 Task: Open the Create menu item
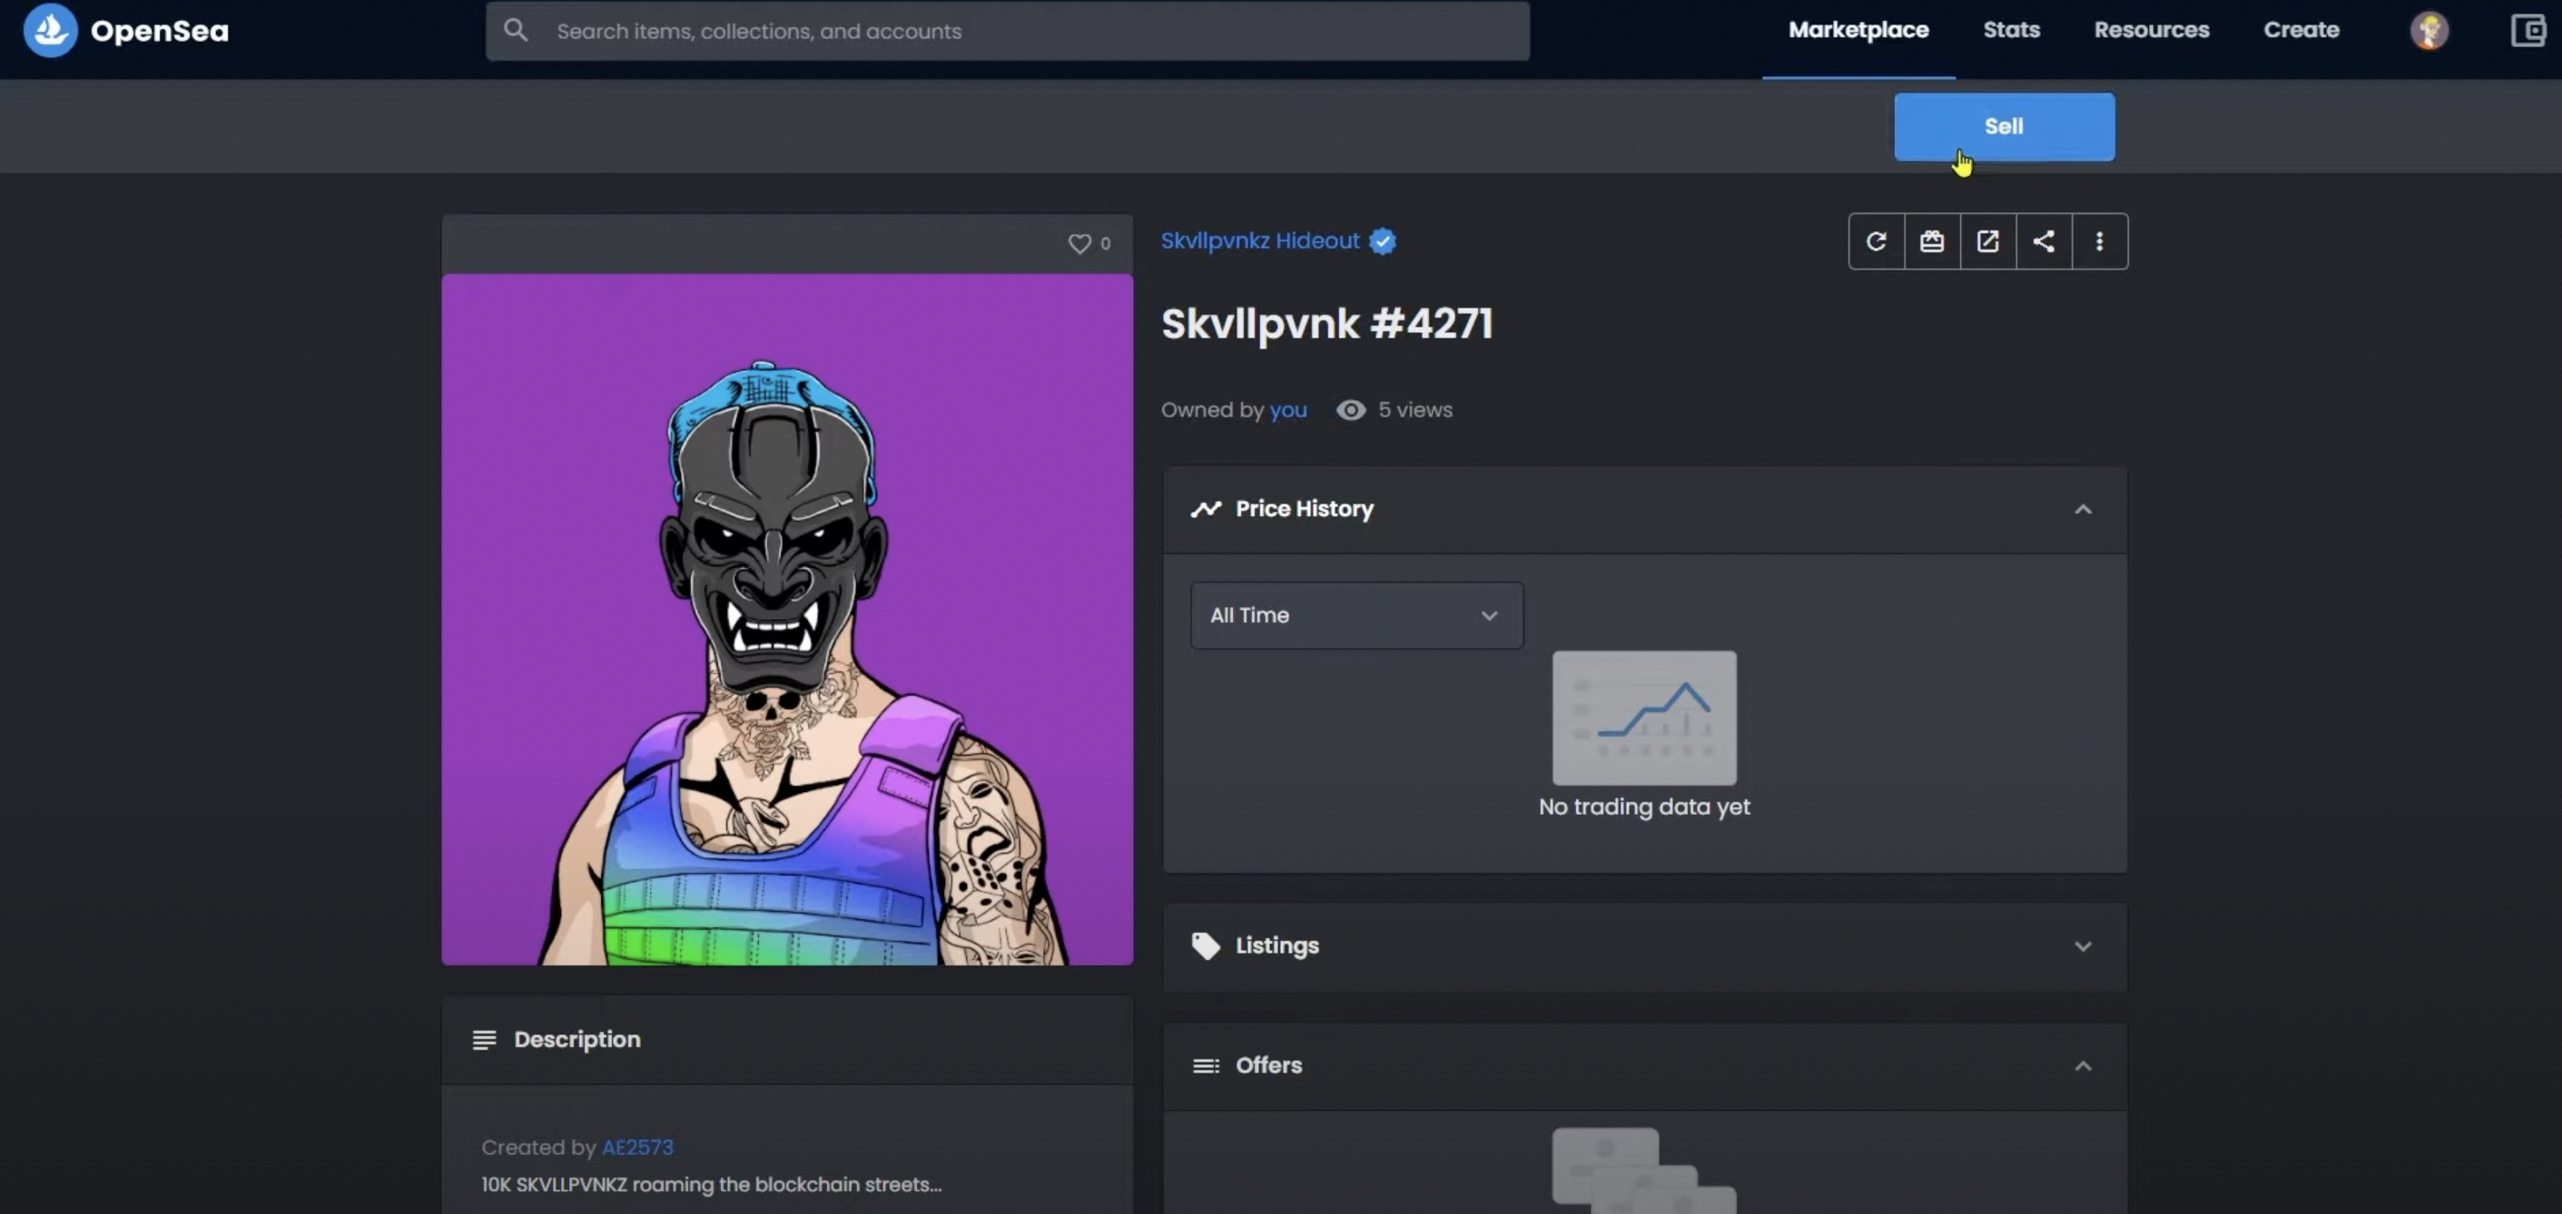pos(2301,30)
